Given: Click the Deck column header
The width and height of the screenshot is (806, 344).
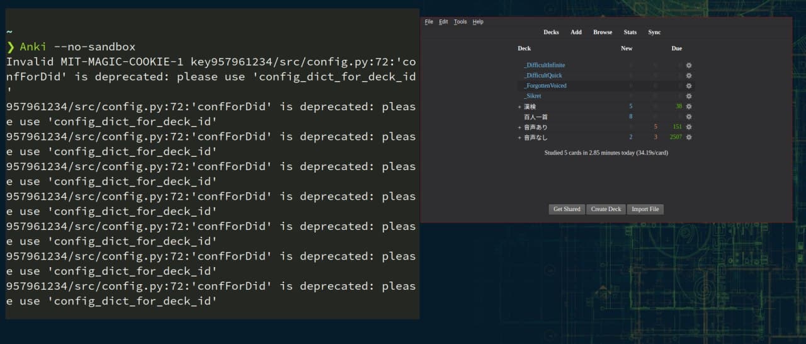Looking at the screenshot, I should (x=524, y=49).
